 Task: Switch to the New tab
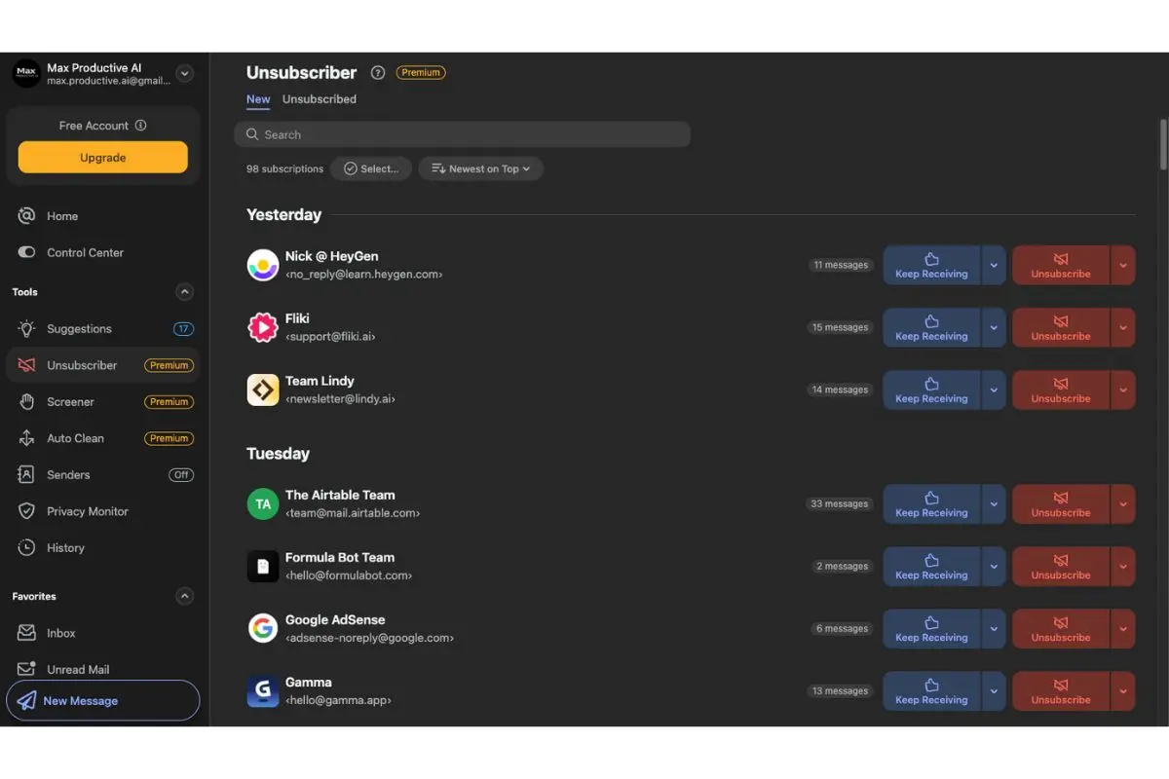258,99
